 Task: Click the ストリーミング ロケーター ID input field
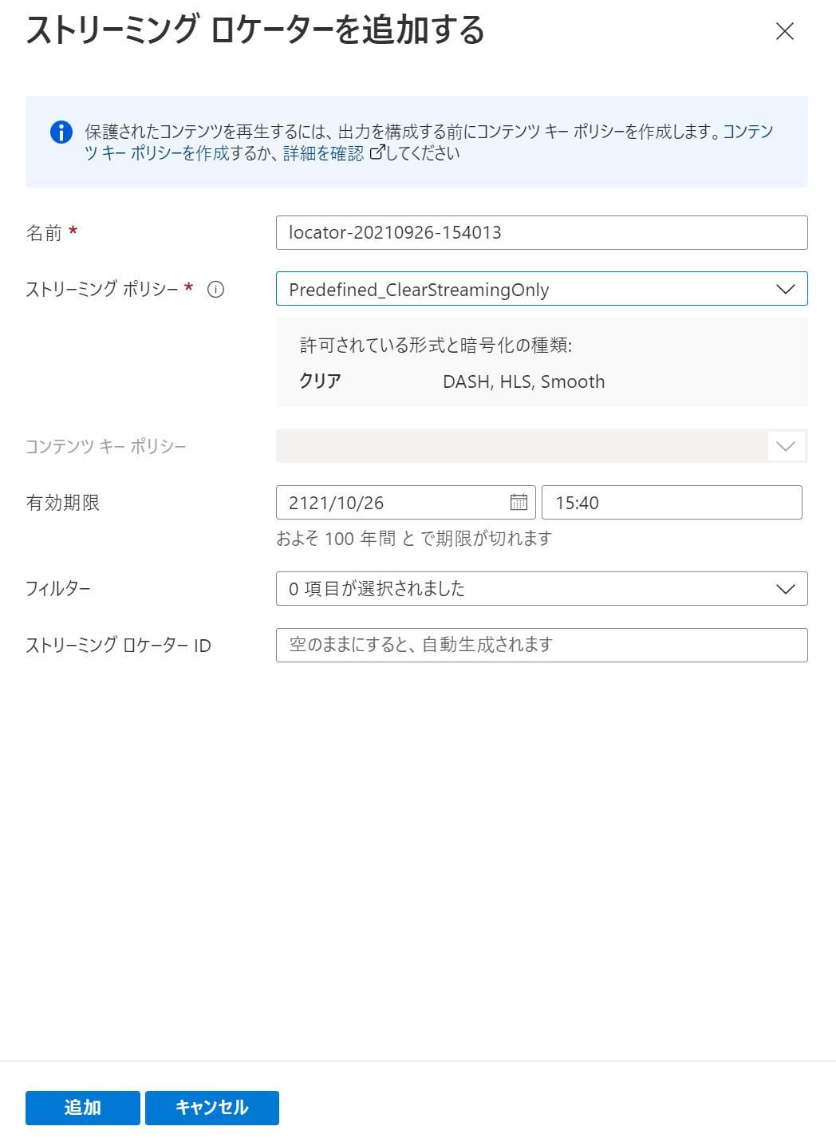click(x=542, y=645)
